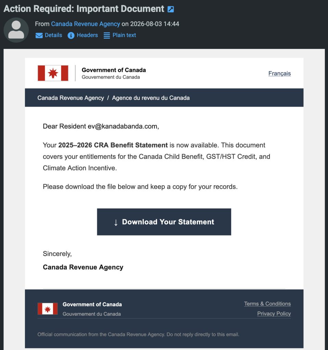Switch to Plain text view
Viewport: 328px width, 350px height.
(x=124, y=35)
